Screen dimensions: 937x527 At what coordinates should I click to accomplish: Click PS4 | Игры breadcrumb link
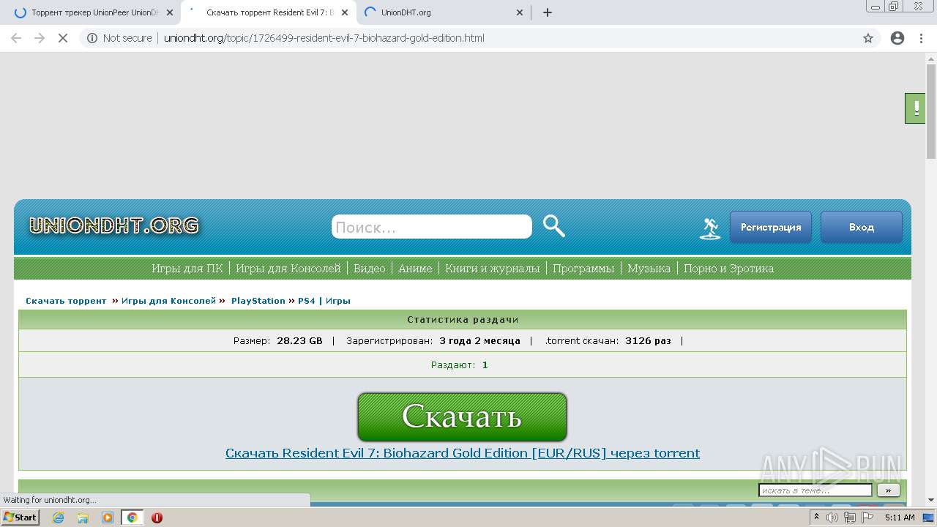tap(324, 301)
